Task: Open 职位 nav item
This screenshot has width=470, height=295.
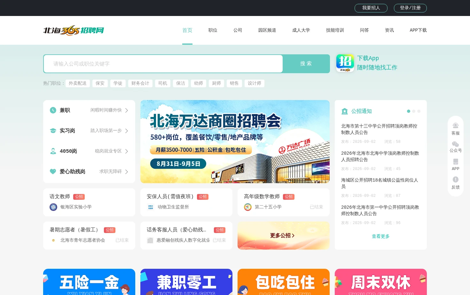Action: pos(213,30)
